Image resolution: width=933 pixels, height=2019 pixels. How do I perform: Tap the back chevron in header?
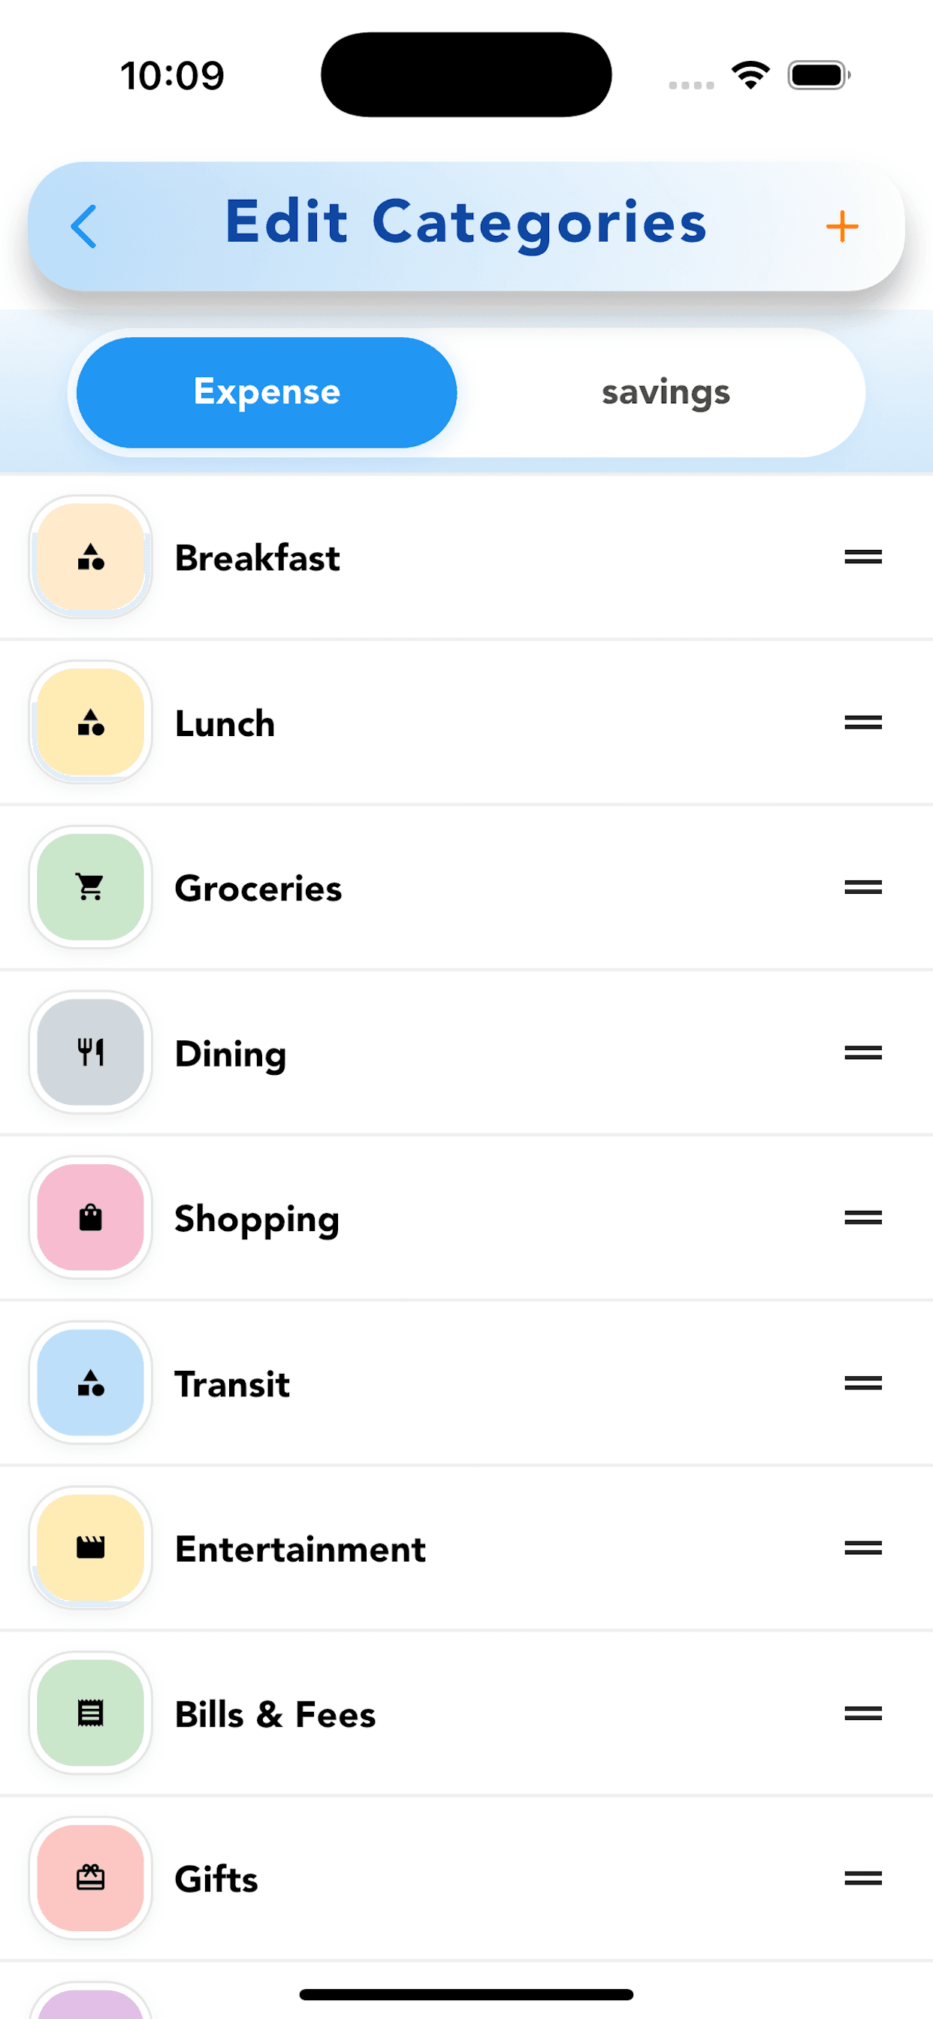coord(84,227)
